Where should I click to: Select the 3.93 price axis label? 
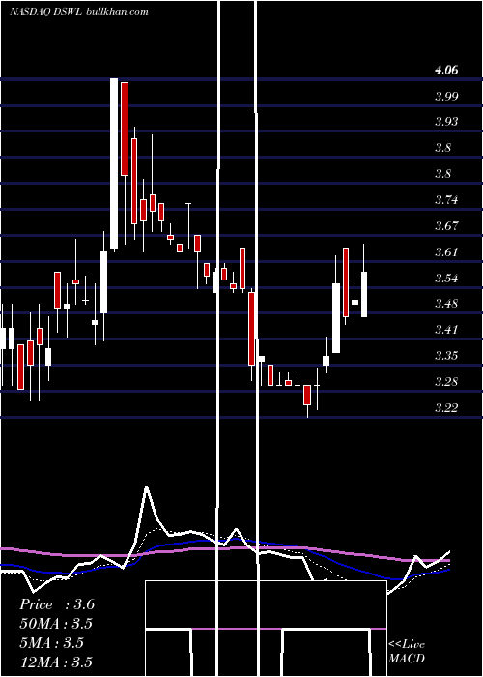click(x=446, y=122)
